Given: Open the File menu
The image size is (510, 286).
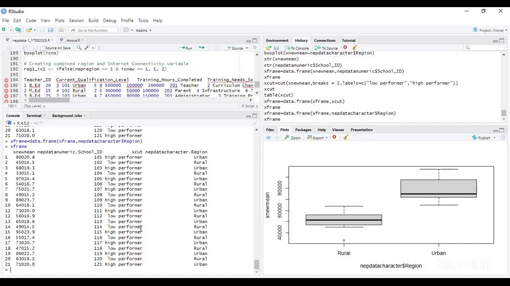Looking at the screenshot, I should tap(6, 20).
